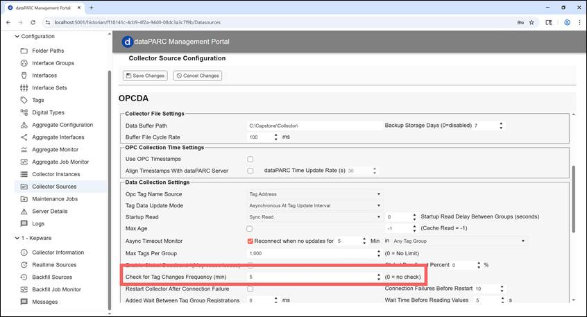Collapse the Configuration tree section
Image resolution: width=587 pixels, height=317 pixels.
click(x=17, y=36)
